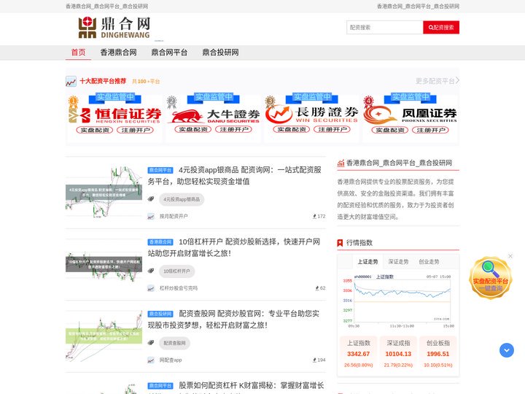Switch to the 深证走势 chart tab

coord(398,262)
